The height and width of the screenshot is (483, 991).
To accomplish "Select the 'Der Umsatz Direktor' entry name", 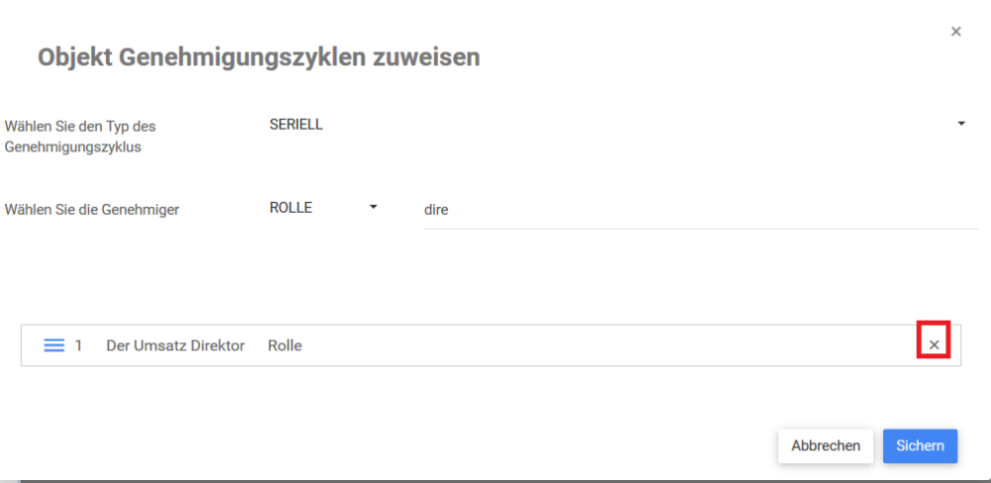I will tap(175, 345).
